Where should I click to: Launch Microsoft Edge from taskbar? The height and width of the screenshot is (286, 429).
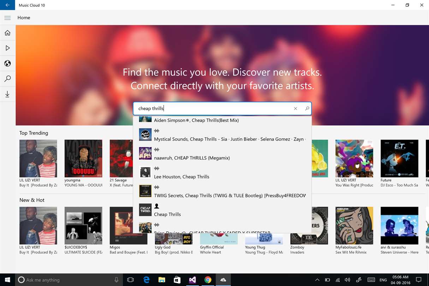click(x=146, y=280)
